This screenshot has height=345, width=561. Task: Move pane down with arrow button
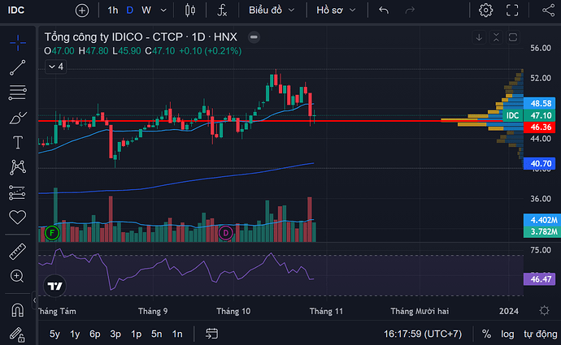[x=479, y=37]
